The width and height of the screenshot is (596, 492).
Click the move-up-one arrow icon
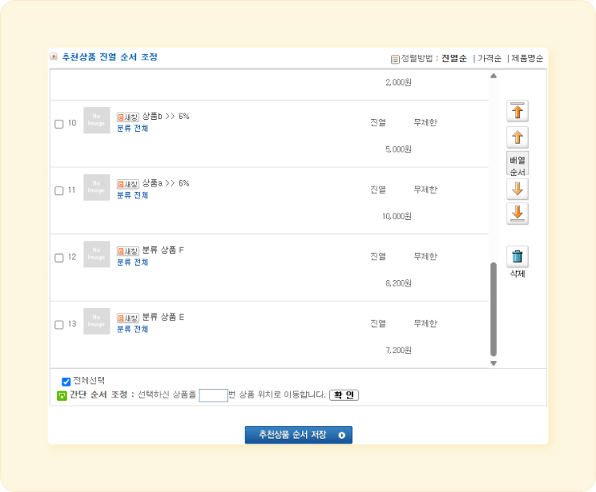(517, 137)
